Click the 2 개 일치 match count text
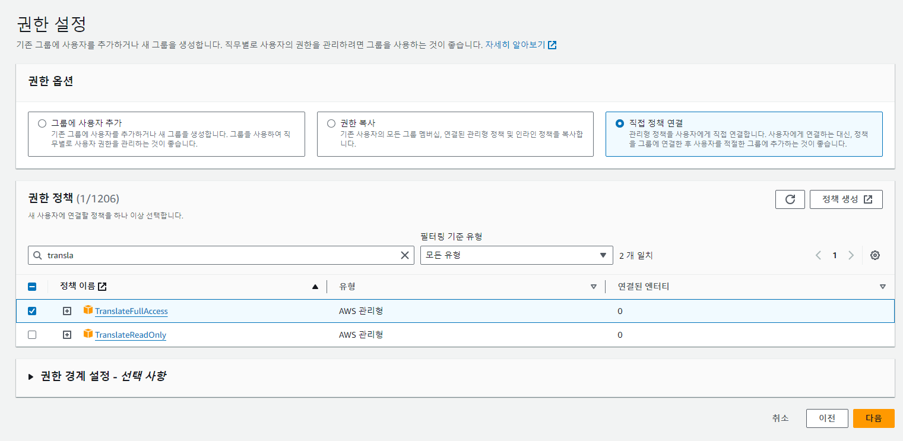The width and height of the screenshot is (903, 441). 636,256
